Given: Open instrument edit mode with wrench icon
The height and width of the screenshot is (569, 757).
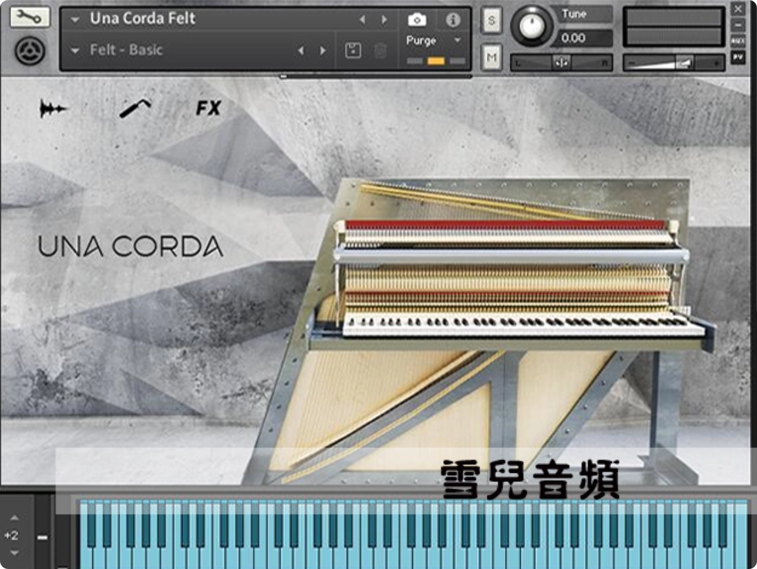Looking at the screenshot, I should [x=29, y=17].
